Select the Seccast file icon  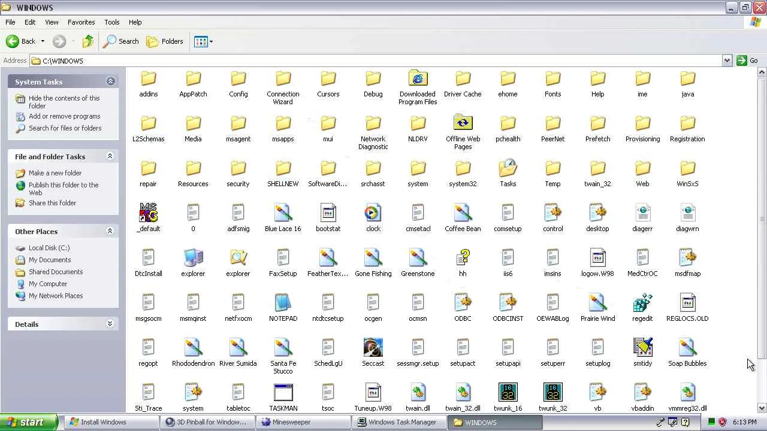pyautogui.click(x=373, y=348)
